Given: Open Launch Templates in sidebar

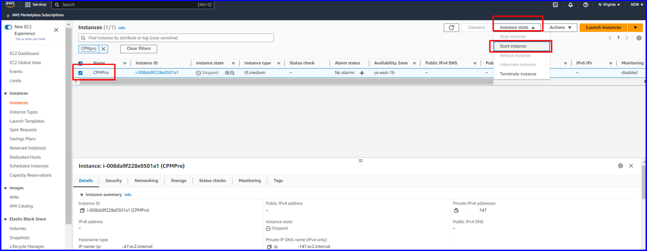Looking at the screenshot, I should pos(27,121).
